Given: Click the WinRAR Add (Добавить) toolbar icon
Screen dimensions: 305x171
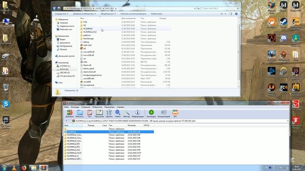Looking at the screenshot, I should coord(70,114).
